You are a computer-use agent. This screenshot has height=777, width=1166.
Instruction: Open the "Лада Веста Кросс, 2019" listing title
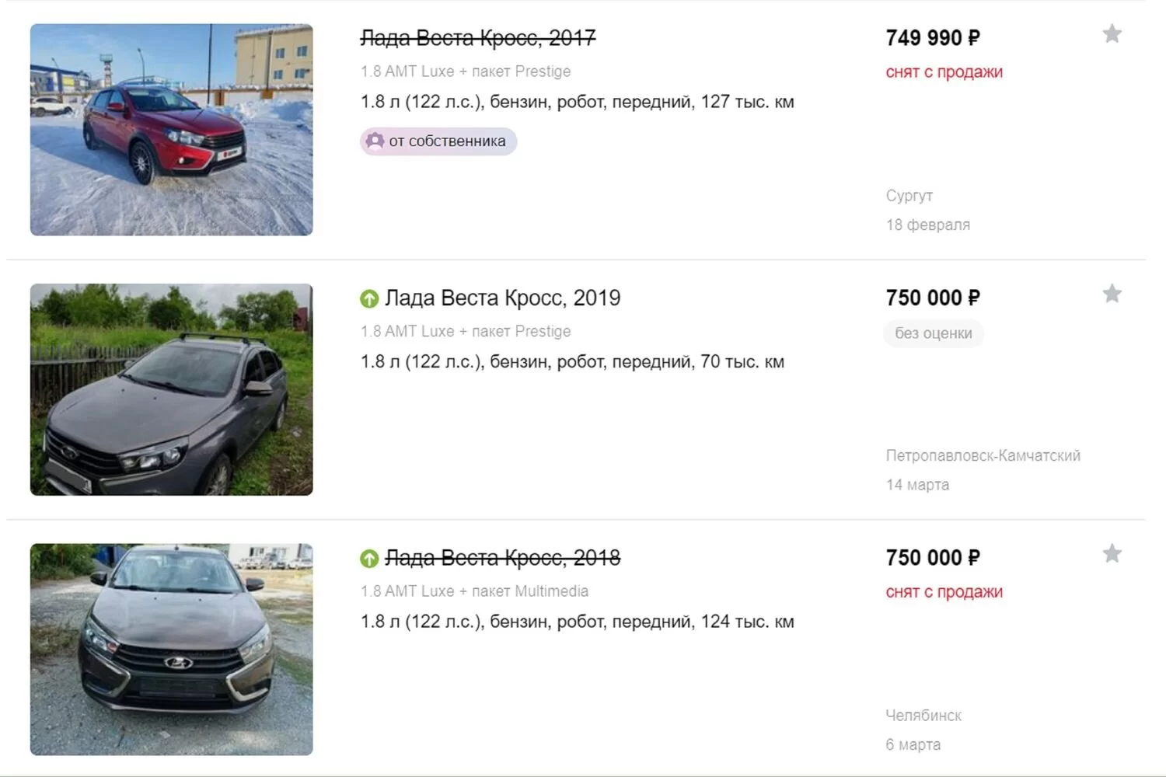click(502, 298)
